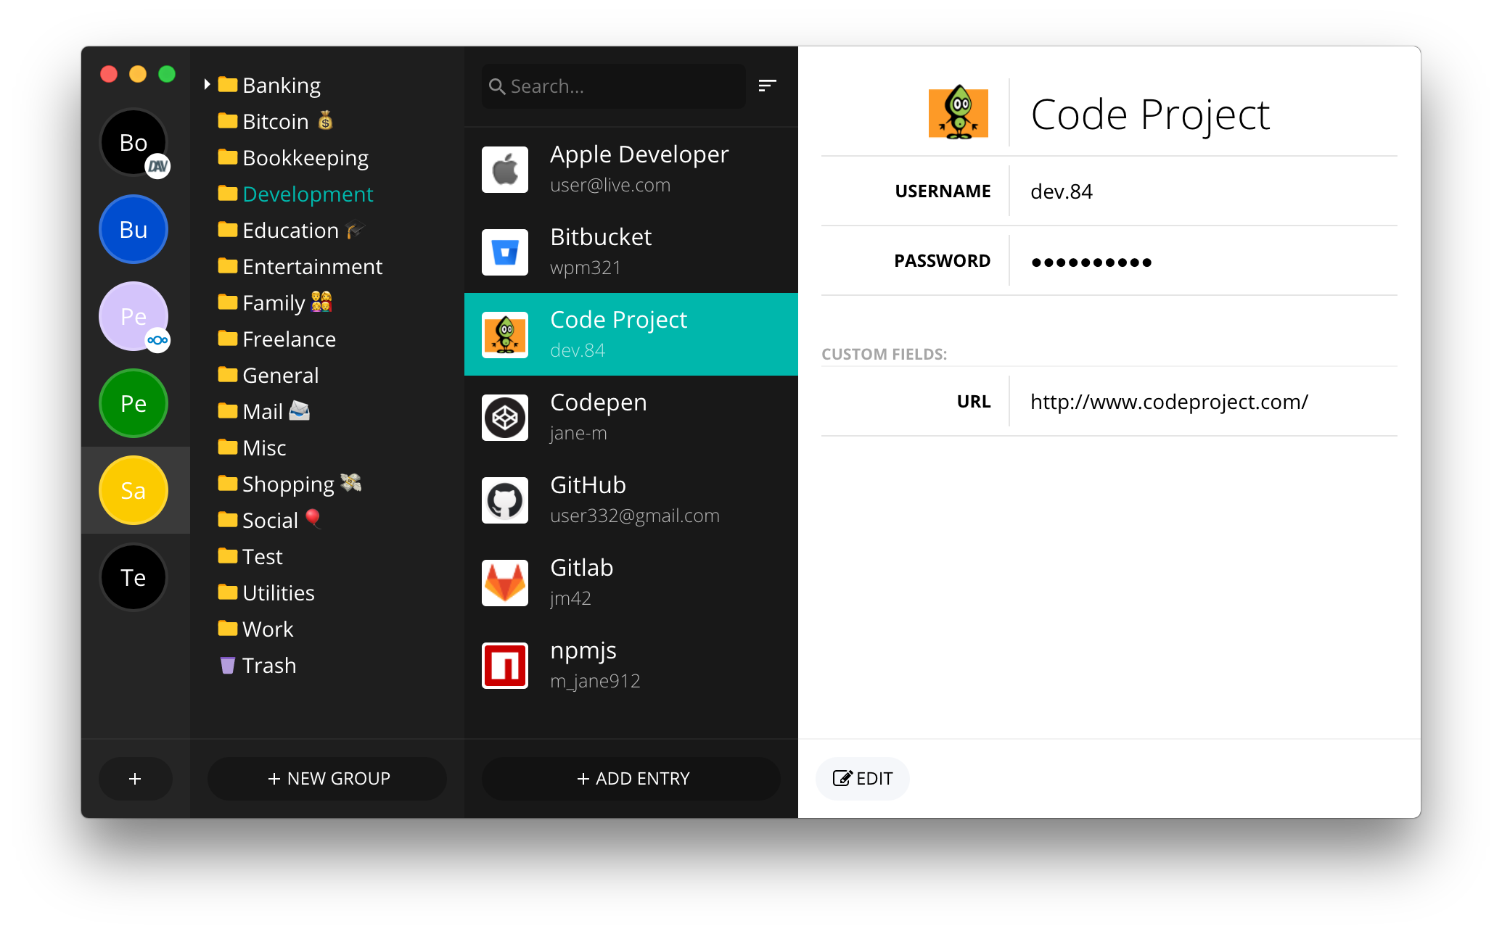Select the Bitbucket entry icon
Viewport: 1502px width, 934px height.
pos(505,252)
